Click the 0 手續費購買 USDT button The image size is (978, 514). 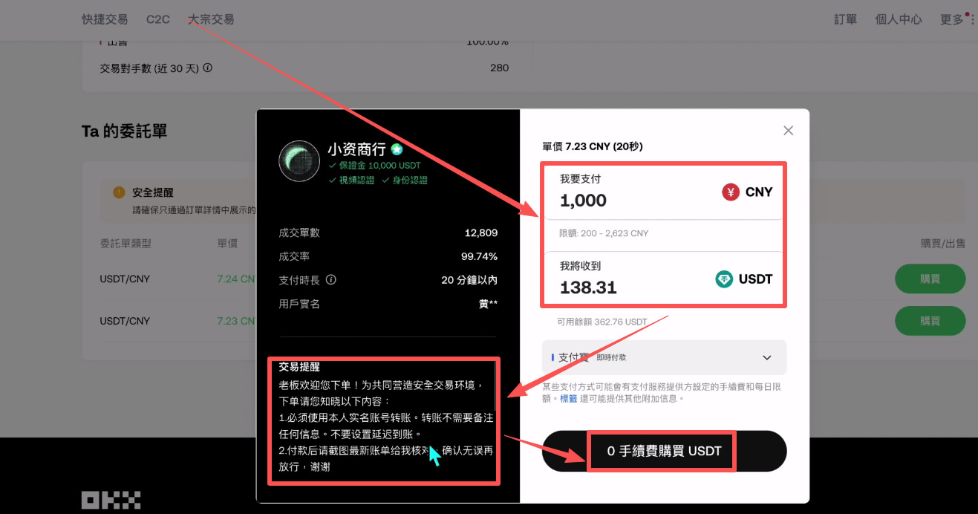[x=662, y=451]
